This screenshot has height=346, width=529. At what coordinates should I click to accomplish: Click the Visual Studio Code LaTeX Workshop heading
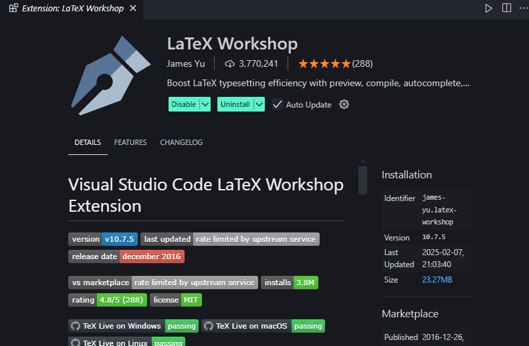pyautogui.click(x=206, y=195)
